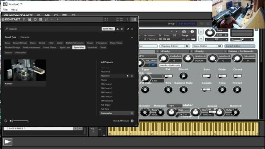Toggle the Glide switch

tap(222, 76)
